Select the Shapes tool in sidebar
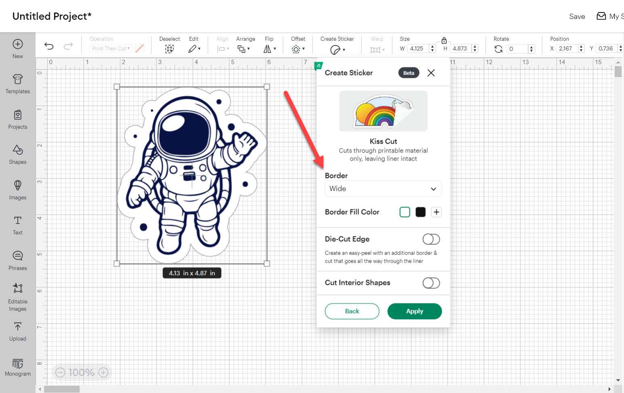 click(17, 155)
